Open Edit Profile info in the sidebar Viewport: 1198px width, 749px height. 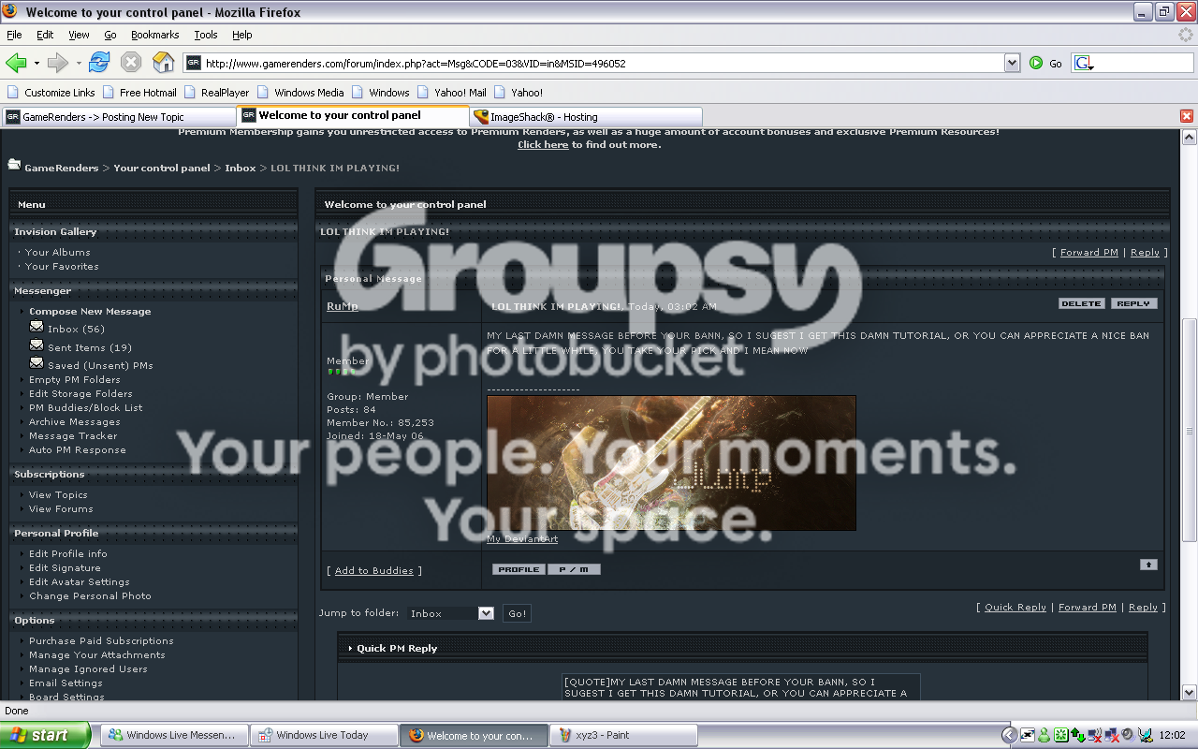point(68,554)
